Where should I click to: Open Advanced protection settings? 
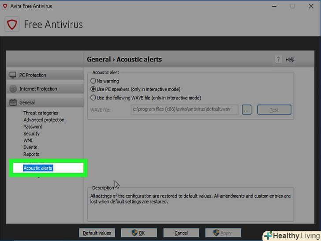[44, 120]
